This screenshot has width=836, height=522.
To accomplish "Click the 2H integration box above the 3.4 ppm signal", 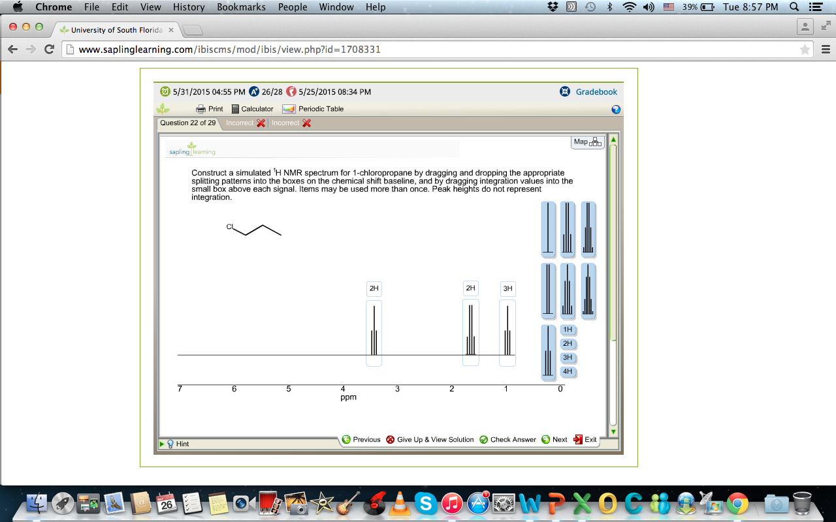I will 374,288.
